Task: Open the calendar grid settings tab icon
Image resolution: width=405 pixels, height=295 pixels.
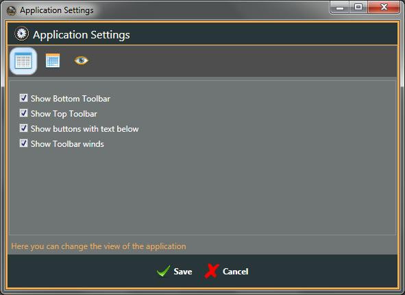Action: pos(53,61)
